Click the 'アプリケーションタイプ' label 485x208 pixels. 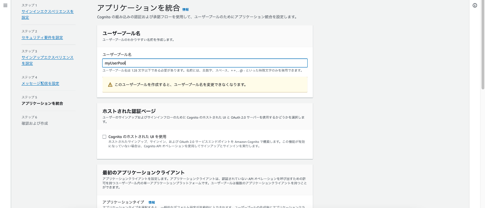[x=123, y=202]
